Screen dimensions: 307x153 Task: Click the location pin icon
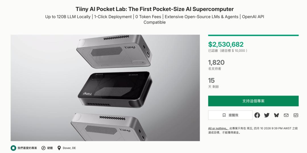point(59,148)
